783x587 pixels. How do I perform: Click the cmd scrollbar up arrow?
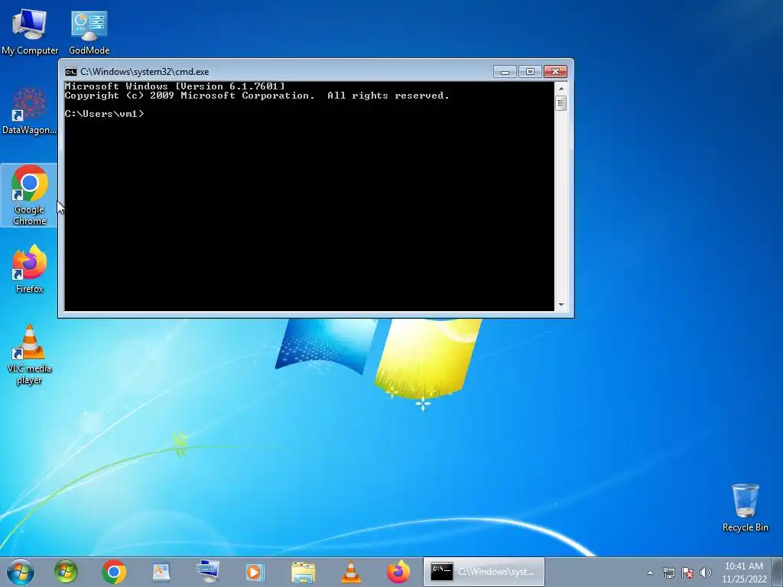(x=561, y=89)
